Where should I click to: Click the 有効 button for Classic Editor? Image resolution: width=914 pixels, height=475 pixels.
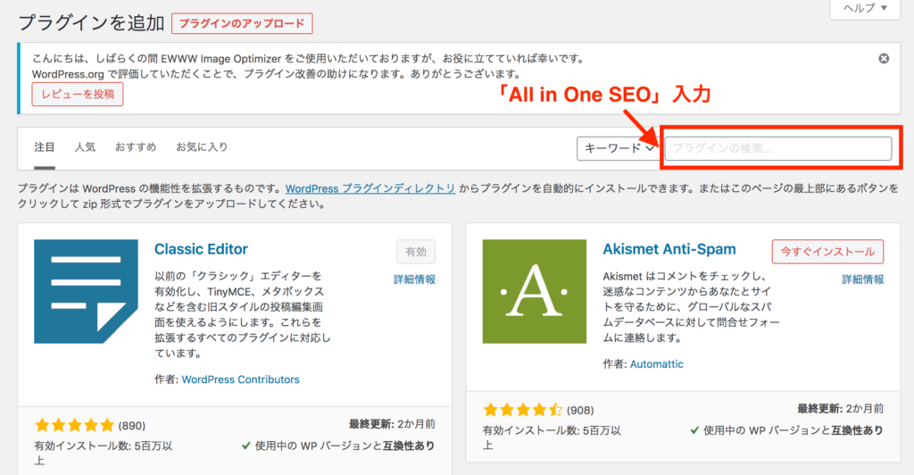click(x=416, y=252)
